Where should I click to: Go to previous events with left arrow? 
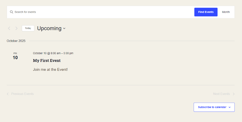pyautogui.click(x=9, y=28)
